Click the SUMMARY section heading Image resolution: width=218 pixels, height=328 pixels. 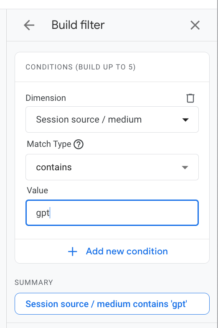point(33,282)
